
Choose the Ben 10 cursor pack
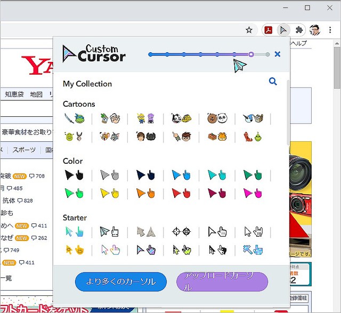point(181,137)
